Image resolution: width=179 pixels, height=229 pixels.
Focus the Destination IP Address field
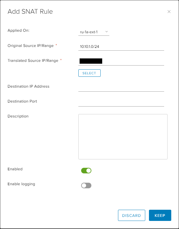click(121, 88)
